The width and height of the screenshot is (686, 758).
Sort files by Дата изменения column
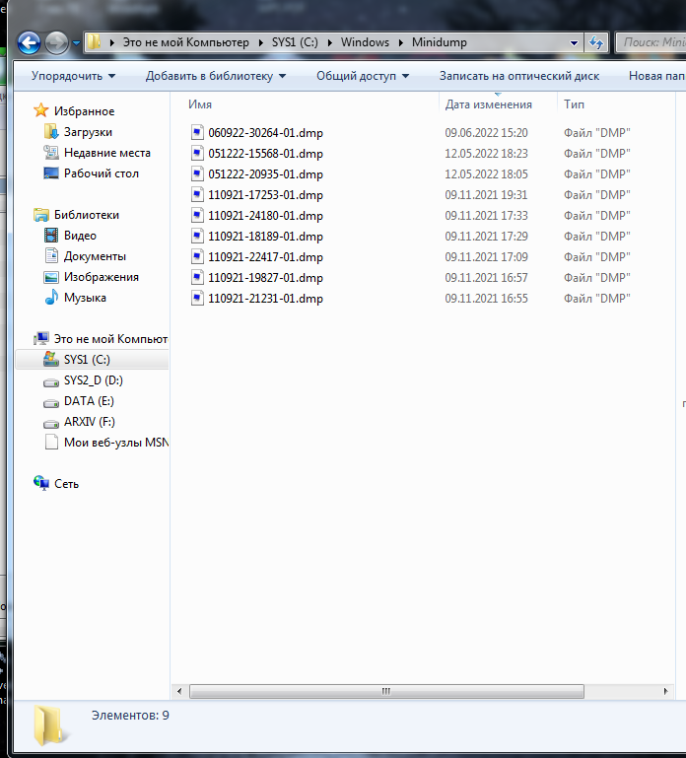tap(488, 104)
